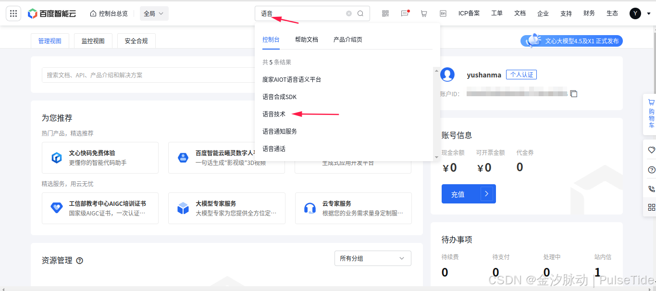The image size is (656, 291).
Task: Focus the 搜索文档、API search field
Action: tap(148, 75)
